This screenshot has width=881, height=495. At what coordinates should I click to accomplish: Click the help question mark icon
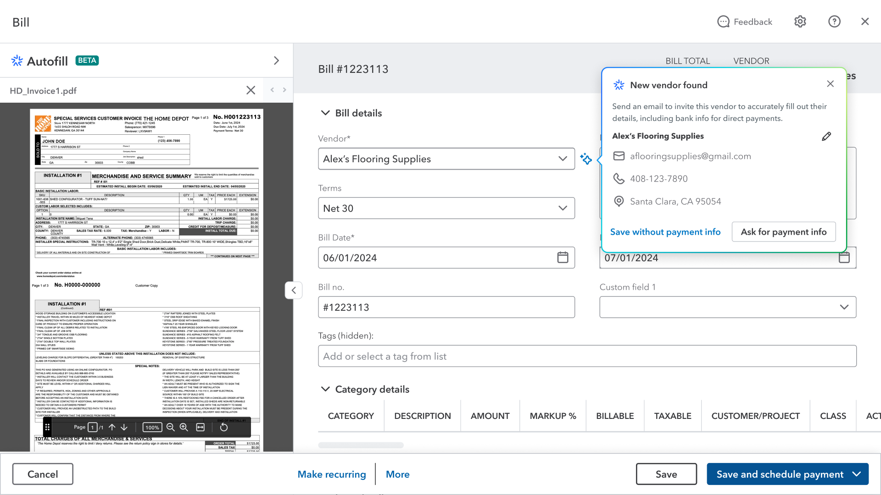pos(834,22)
